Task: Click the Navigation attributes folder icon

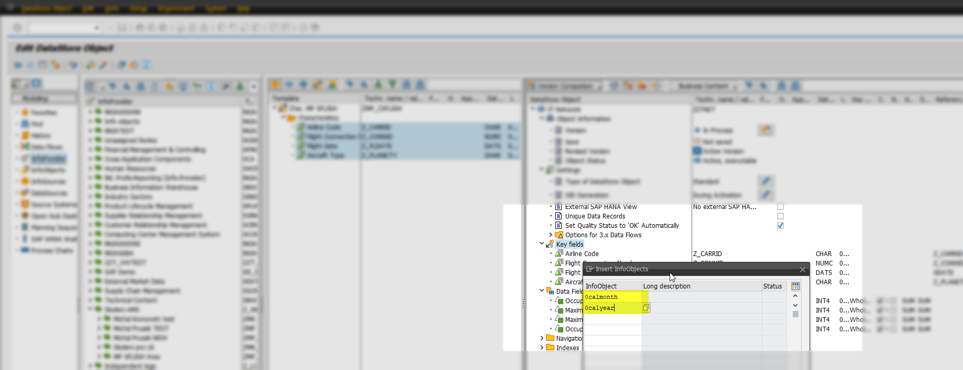Action: point(550,338)
